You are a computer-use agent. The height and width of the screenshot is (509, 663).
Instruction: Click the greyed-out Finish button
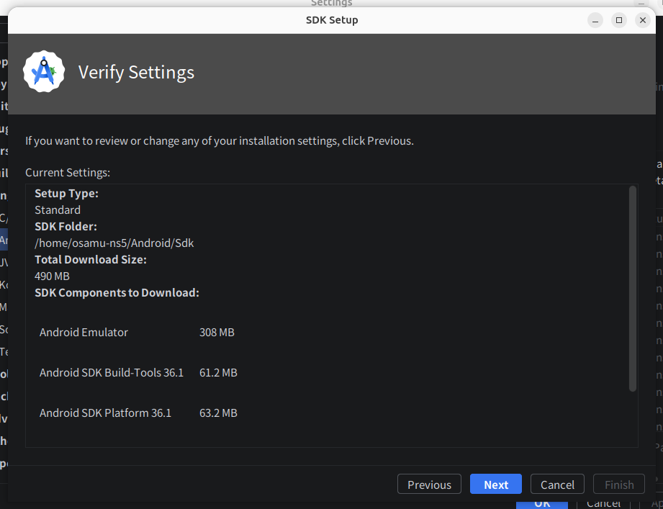(x=619, y=485)
